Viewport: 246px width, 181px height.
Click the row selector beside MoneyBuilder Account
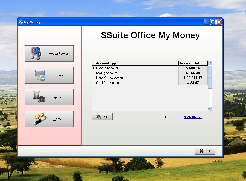point(94,78)
